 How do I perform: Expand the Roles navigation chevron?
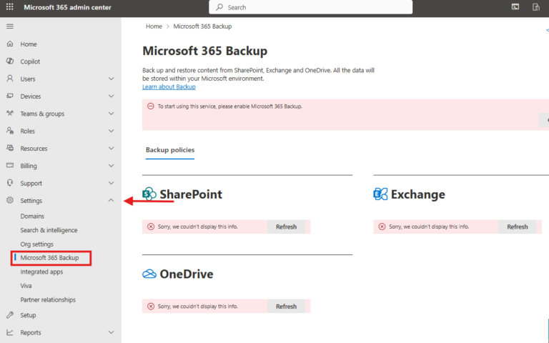pos(111,131)
